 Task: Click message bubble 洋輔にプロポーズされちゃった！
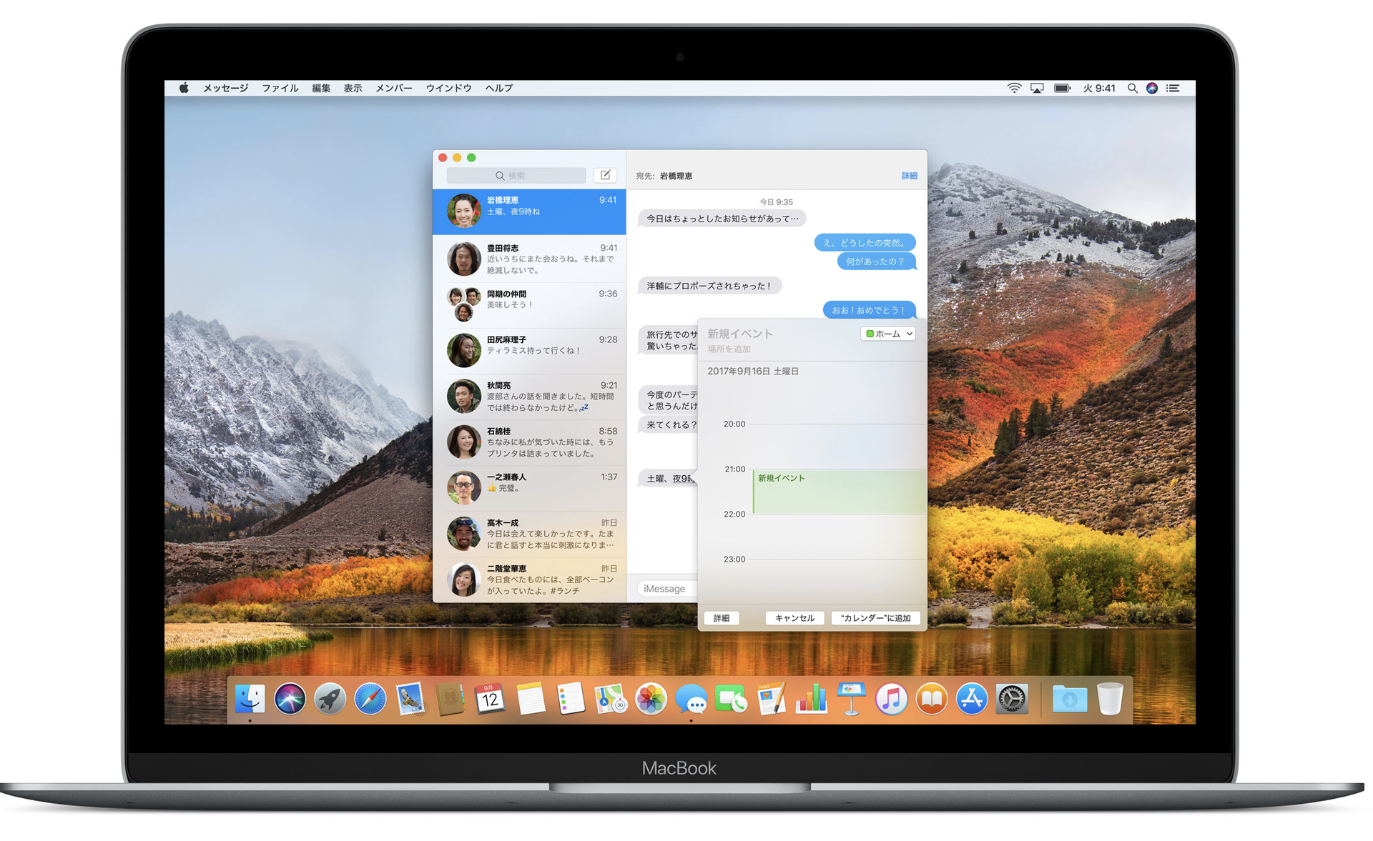(x=709, y=286)
